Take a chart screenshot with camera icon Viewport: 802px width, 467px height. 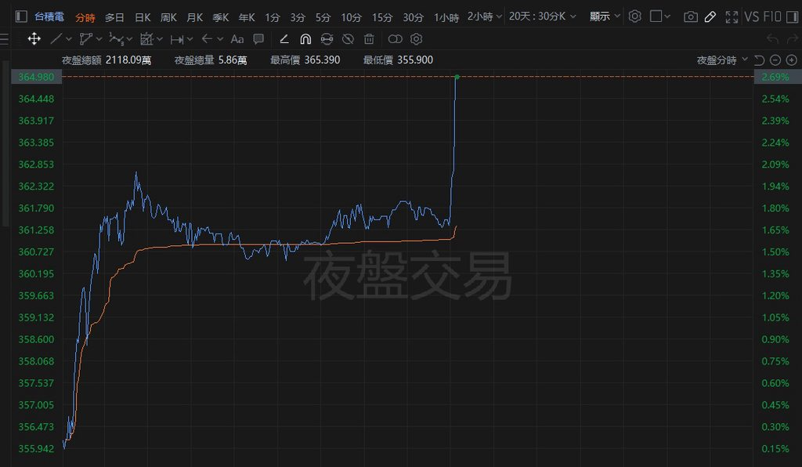(x=690, y=16)
